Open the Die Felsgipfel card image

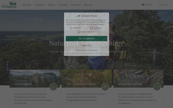pyautogui.click(x=35, y=79)
